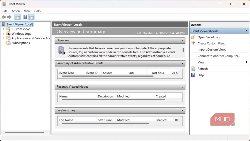Click Connect to Another Computer... action
This screenshot has width=250, height=141.
coord(218,56)
